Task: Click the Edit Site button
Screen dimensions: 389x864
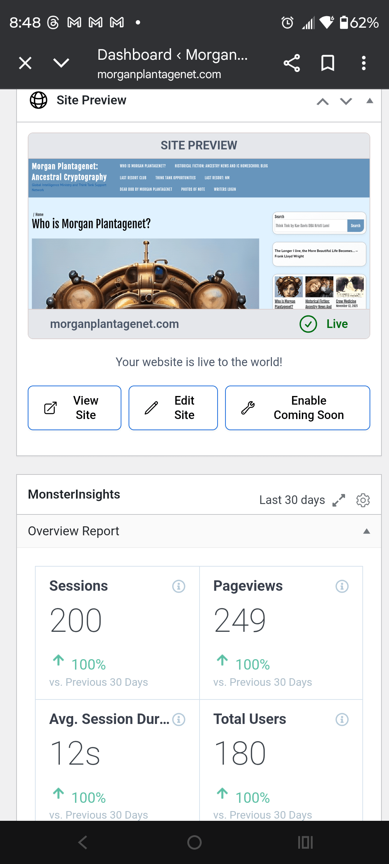Action: (x=173, y=408)
